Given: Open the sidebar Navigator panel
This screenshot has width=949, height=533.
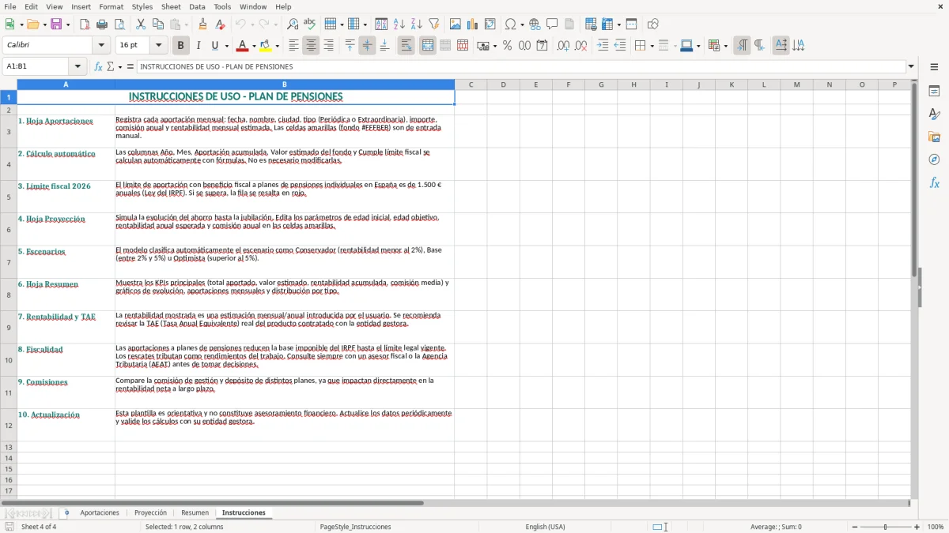Looking at the screenshot, I should coord(934,160).
